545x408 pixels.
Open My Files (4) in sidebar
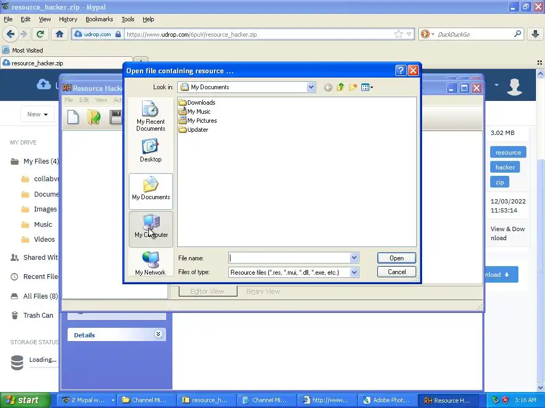[35, 161]
